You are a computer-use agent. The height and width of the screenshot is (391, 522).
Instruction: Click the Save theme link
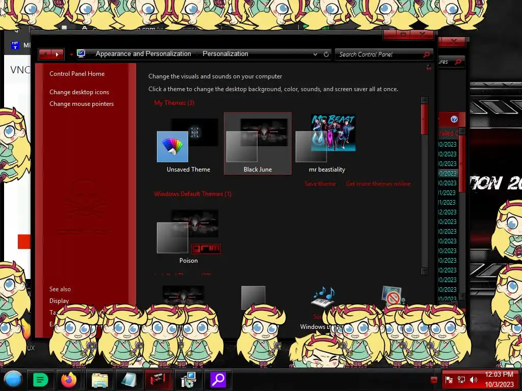pos(320,184)
